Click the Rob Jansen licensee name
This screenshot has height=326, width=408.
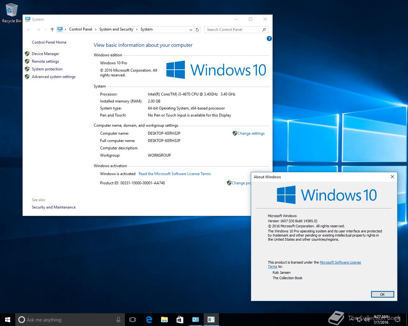click(x=281, y=273)
